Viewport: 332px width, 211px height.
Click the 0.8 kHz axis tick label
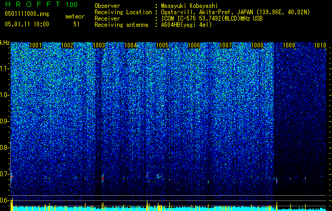(x=4, y=148)
